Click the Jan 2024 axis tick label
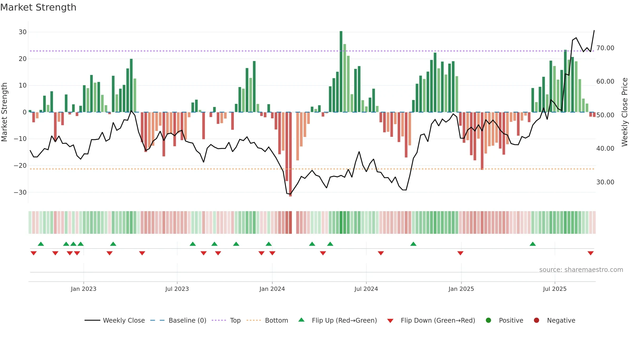 (x=272, y=289)
